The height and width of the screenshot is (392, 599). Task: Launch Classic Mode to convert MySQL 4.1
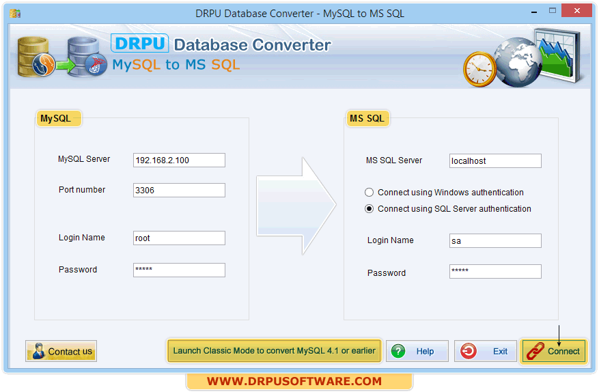[x=274, y=350]
